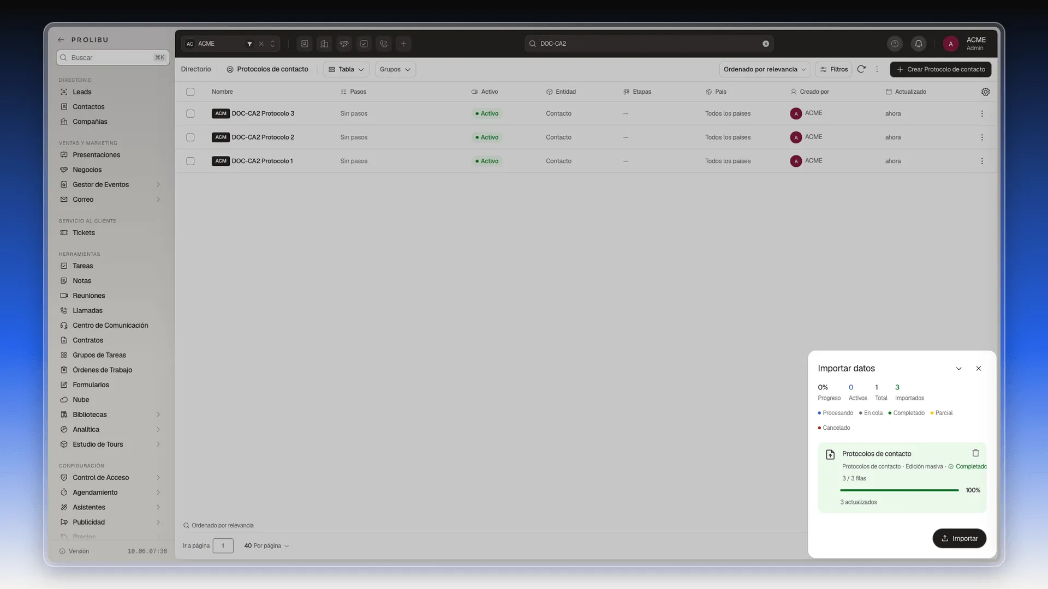Open the deals handshake icon in top toolbar
Viewport: 1048px width, 589px height.
point(344,44)
